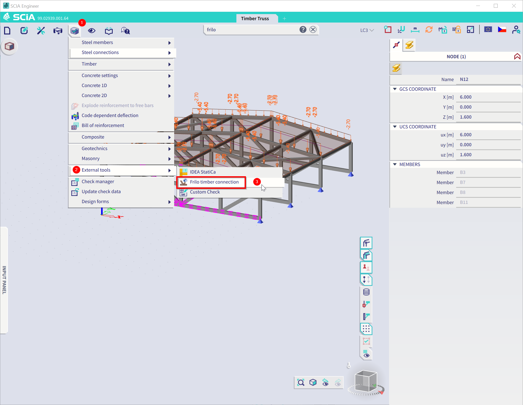The height and width of the screenshot is (405, 523).
Task: Click the Design checks toolbar icon
Action: click(x=75, y=31)
